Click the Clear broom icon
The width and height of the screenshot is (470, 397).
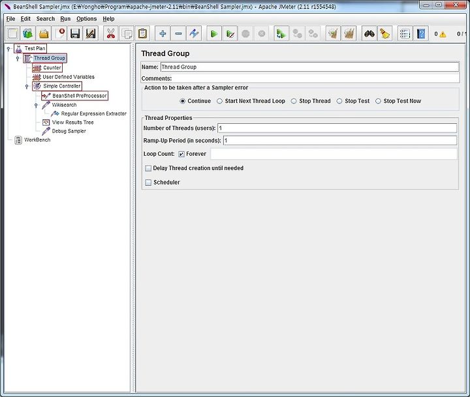click(x=333, y=33)
